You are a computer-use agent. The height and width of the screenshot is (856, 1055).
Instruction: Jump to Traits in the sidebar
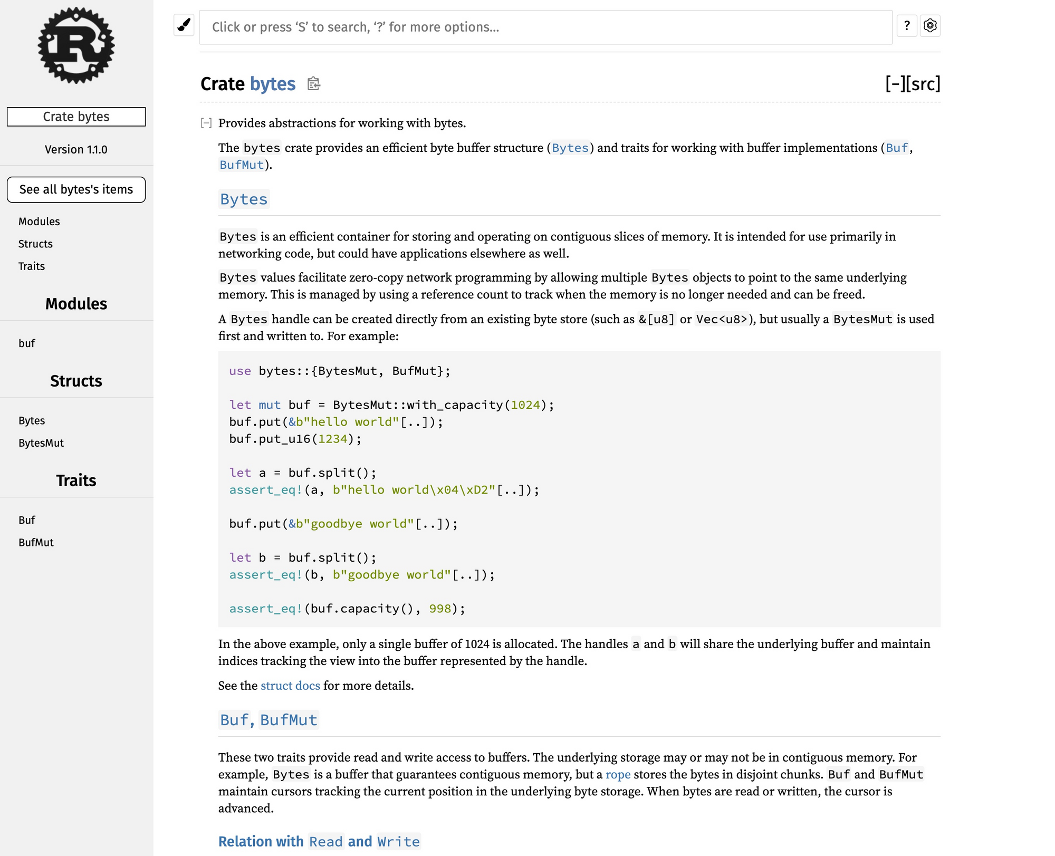(32, 266)
